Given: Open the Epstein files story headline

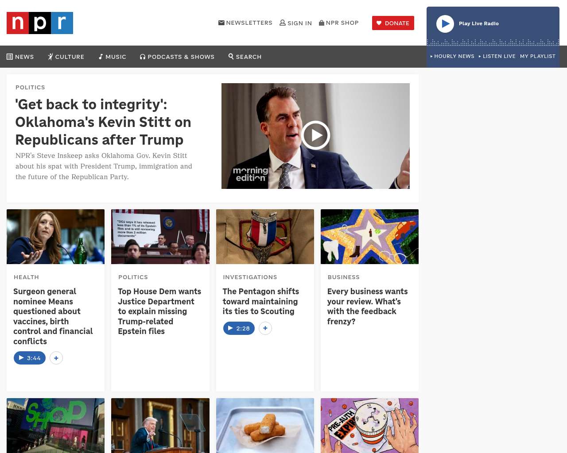Looking at the screenshot, I should tap(159, 311).
